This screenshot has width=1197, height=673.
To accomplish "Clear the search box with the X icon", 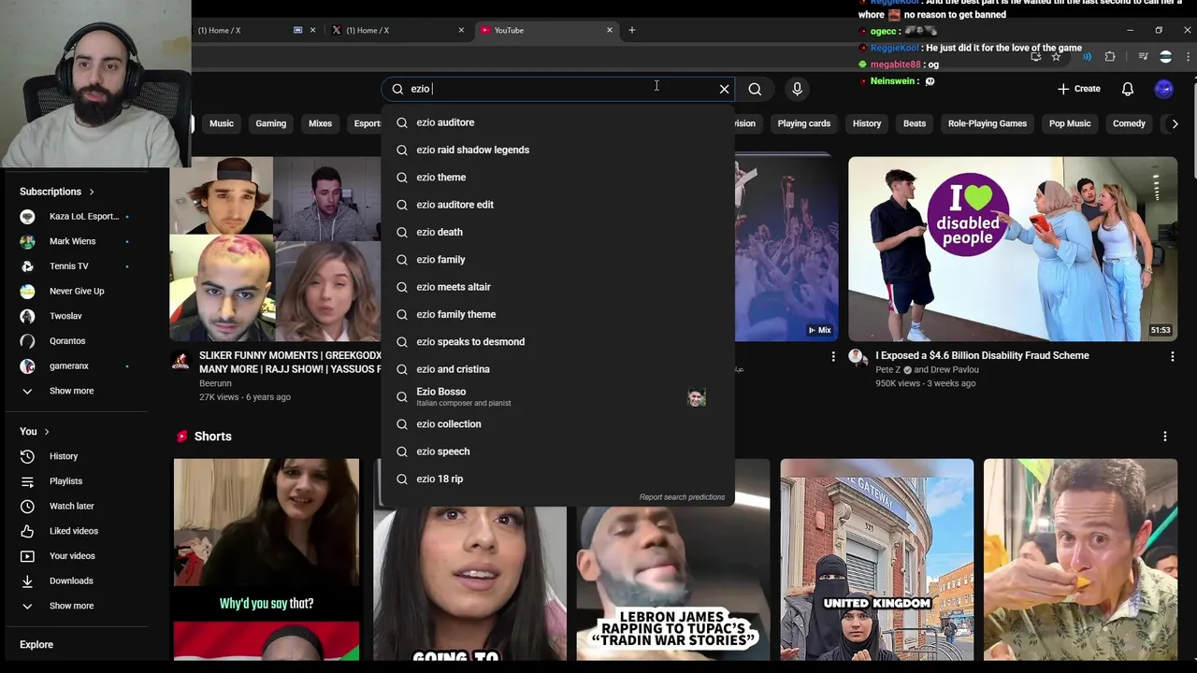I will tap(724, 89).
